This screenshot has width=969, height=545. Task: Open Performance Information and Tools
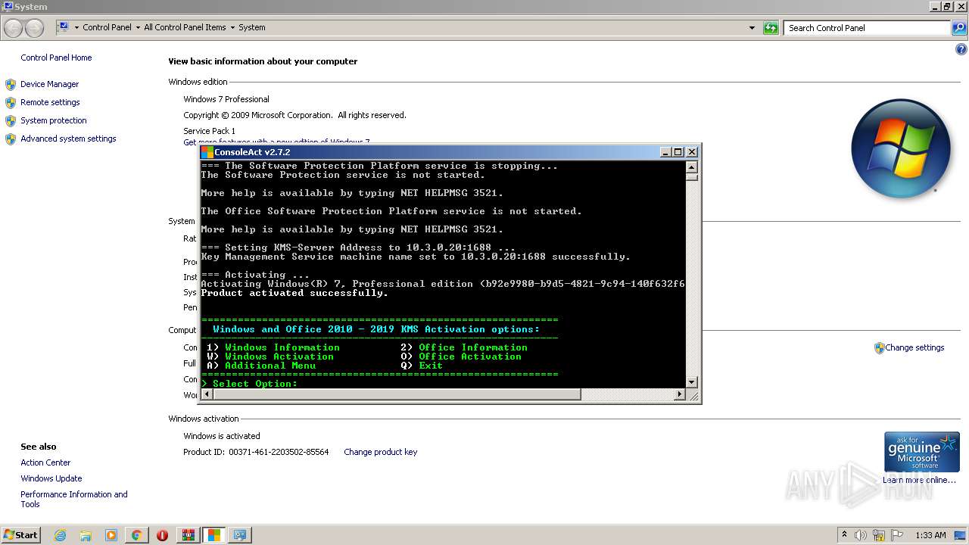[x=74, y=499]
